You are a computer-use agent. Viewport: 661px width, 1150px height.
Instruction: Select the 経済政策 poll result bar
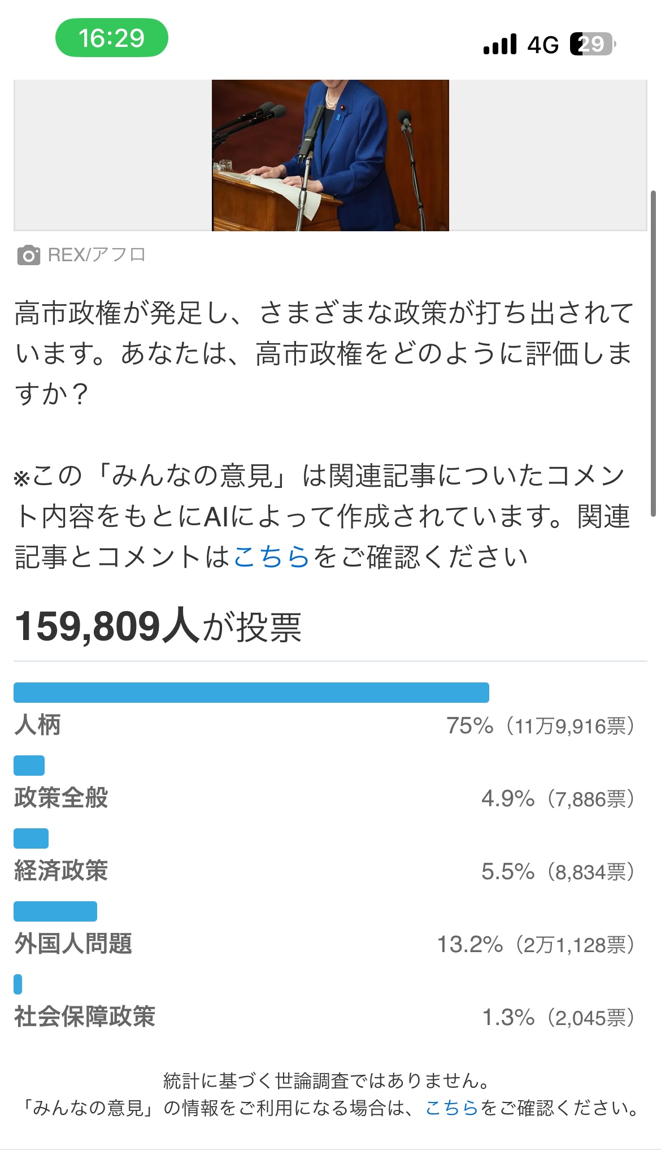tap(31, 838)
